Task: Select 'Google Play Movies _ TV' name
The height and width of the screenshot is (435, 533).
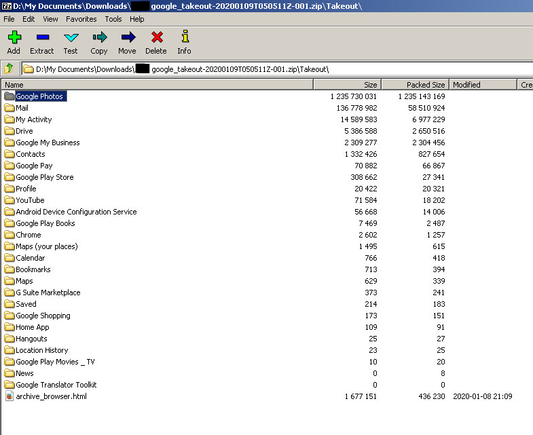Action: click(x=55, y=362)
